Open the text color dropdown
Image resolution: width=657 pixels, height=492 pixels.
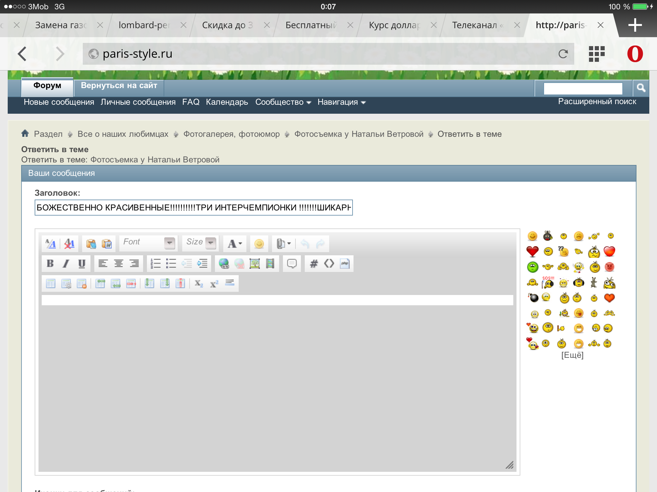pyautogui.click(x=235, y=244)
